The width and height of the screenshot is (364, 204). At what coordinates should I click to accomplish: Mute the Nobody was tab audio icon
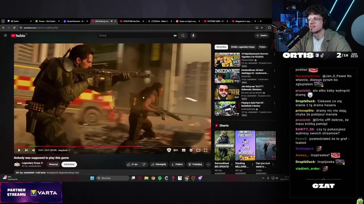(111, 21)
